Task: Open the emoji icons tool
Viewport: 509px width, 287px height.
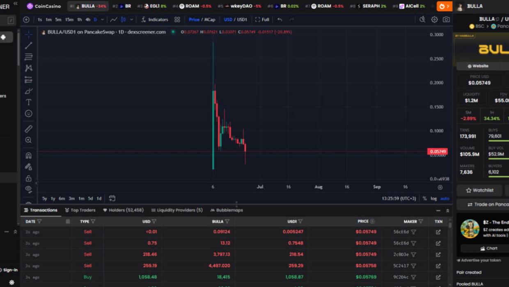Action: (x=28, y=113)
